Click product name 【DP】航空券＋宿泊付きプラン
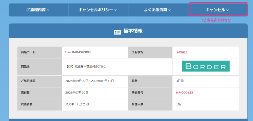The image size is (253, 121). [x=86, y=67]
